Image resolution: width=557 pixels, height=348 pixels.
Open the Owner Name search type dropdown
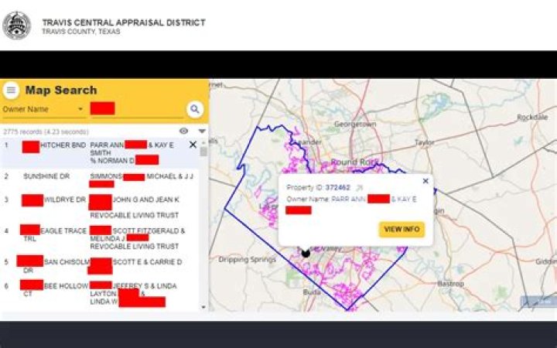coord(43,109)
